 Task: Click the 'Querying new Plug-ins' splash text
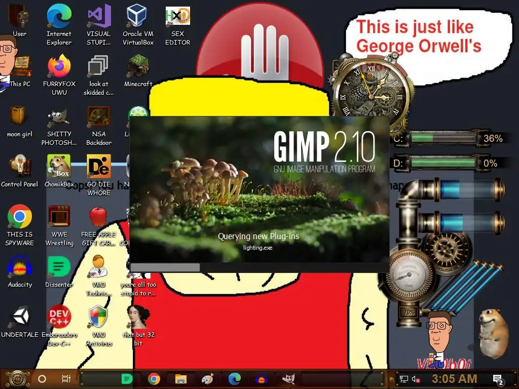pos(258,236)
